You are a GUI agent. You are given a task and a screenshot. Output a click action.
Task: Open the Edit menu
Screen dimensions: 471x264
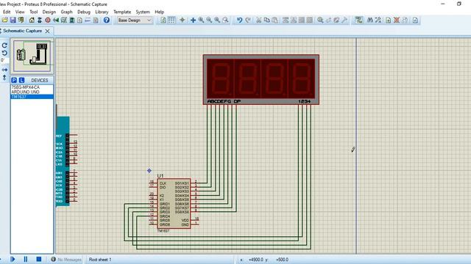[x=7, y=12]
